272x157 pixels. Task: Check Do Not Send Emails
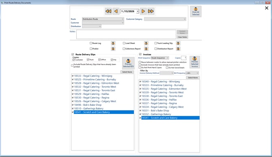click(x=167, y=68)
